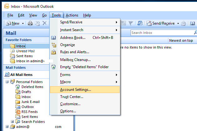Viewport: 197px width, 131px height.
Task: Click the RSS Feeds folder icon
Action: (x=18, y=112)
